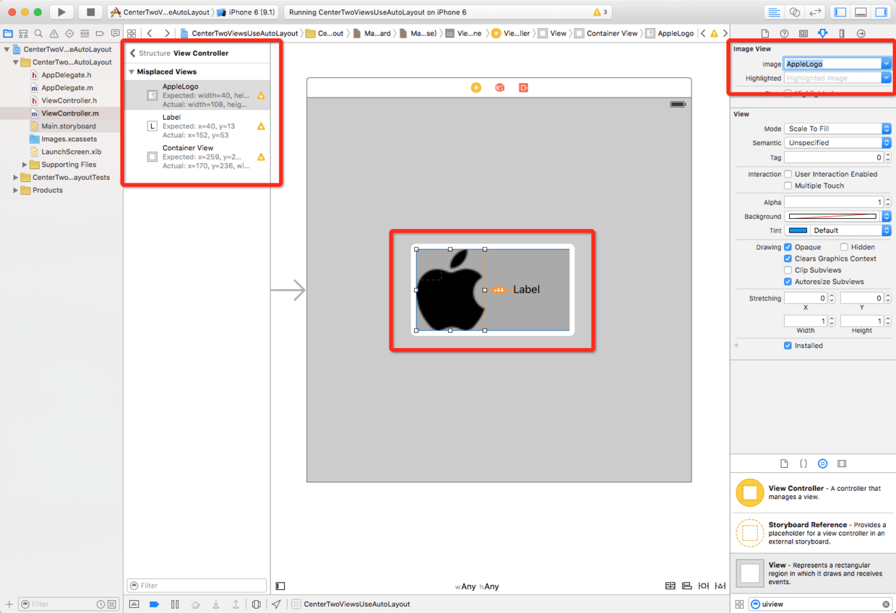Expand the Supporting Files folder
The image size is (896, 613).
[x=25, y=165]
